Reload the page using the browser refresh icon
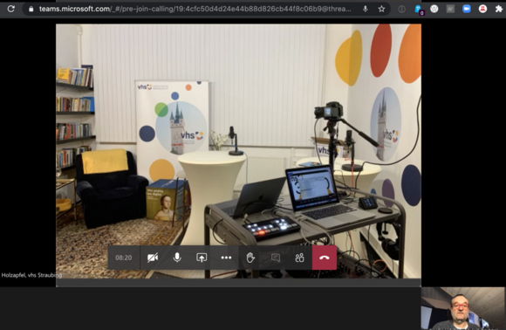Viewport: 506px width, 330px height. click(11, 9)
